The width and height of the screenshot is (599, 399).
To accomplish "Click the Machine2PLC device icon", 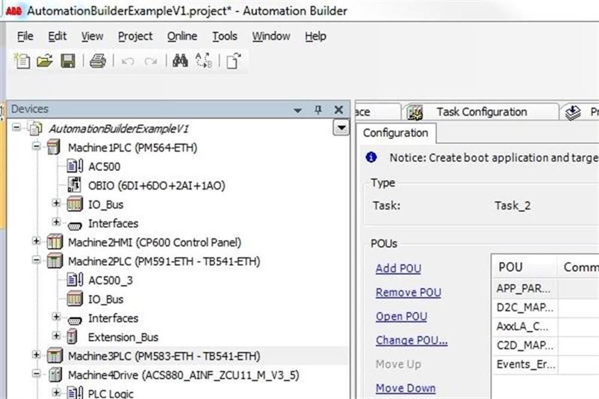I will click(x=54, y=261).
